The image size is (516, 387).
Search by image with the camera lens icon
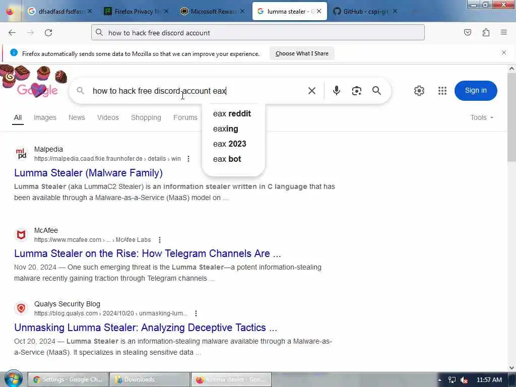(356, 91)
